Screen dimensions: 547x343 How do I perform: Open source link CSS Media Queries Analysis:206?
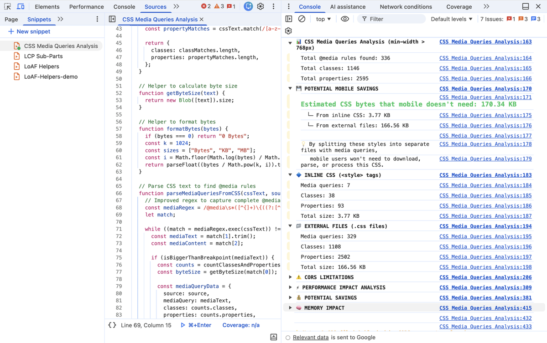pyautogui.click(x=485, y=277)
